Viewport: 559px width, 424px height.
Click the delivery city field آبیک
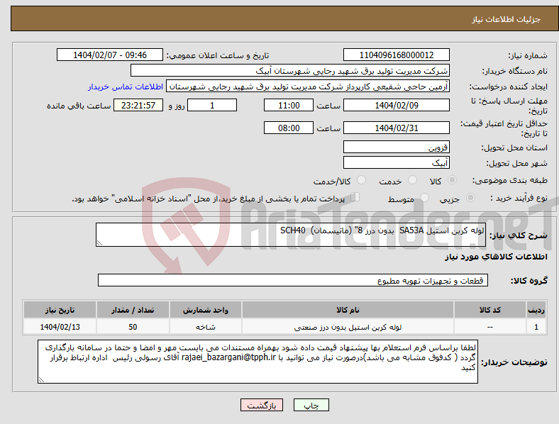[396, 162]
